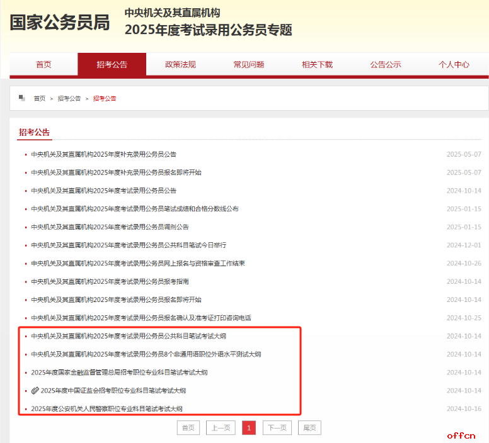Open 2025年度补充录用公务员公告 link
Image resolution: width=489 pixels, height=443 pixels.
103,154
